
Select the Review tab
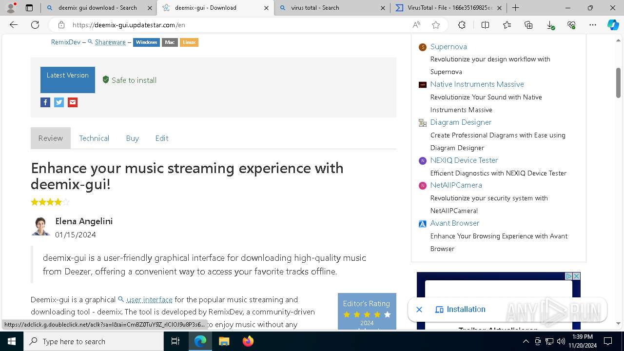(51, 138)
